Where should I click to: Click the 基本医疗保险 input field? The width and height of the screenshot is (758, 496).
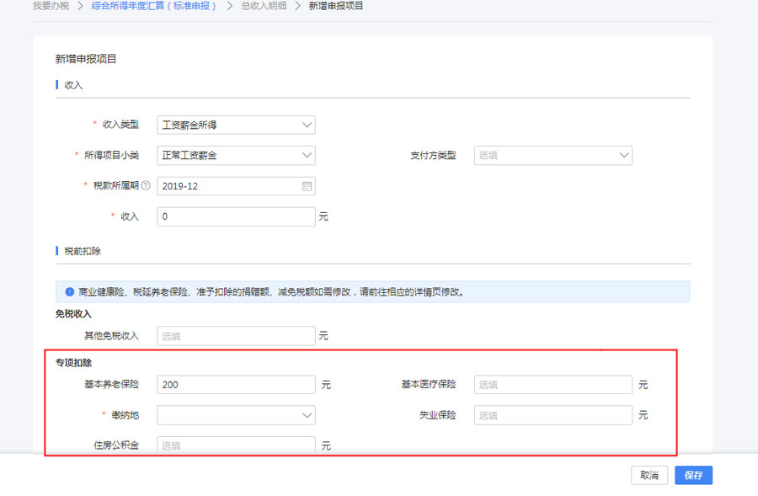[x=552, y=385]
